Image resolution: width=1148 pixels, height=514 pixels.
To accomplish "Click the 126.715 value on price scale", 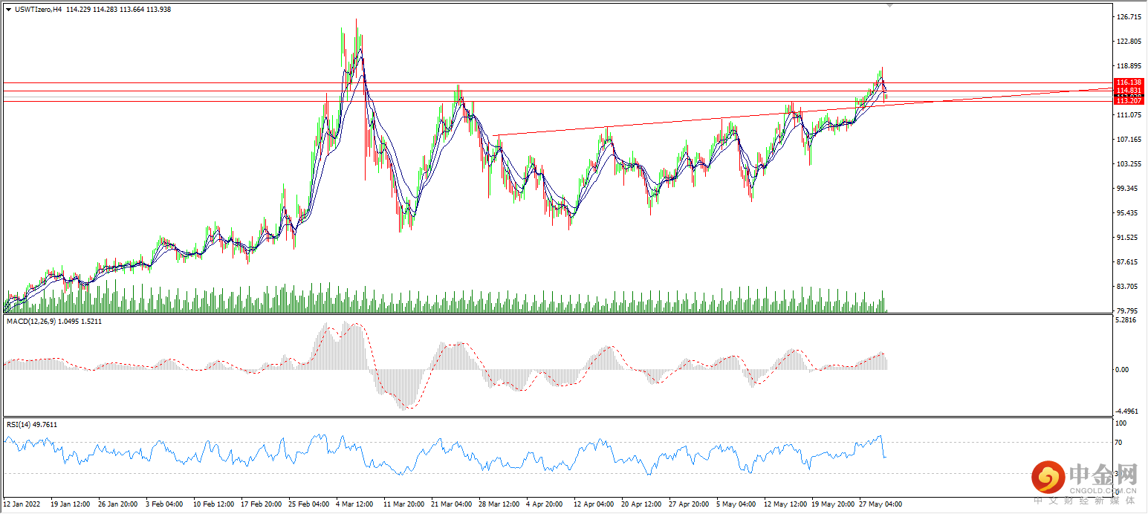I will pyautogui.click(x=1127, y=15).
